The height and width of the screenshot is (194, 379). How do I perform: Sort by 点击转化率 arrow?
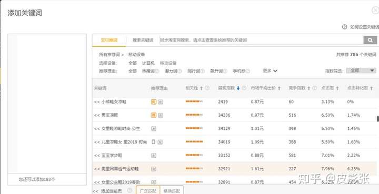[371, 88]
